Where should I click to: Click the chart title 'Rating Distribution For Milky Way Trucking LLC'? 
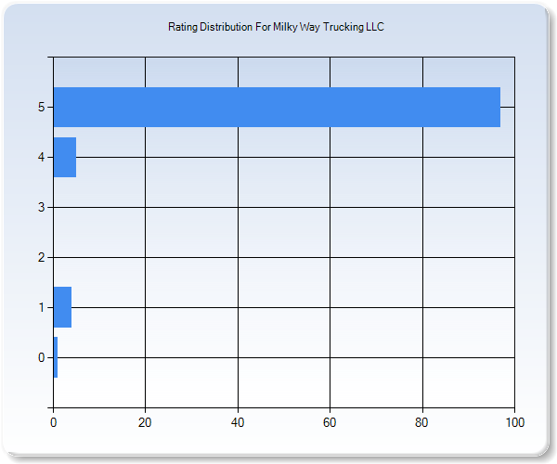(276, 27)
